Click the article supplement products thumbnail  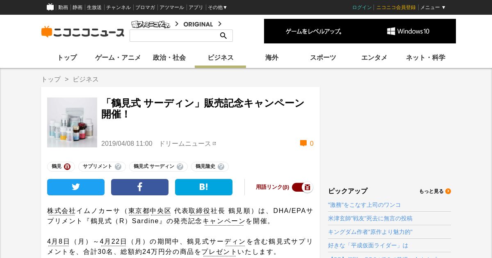pyautogui.click(x=72, y=122)
